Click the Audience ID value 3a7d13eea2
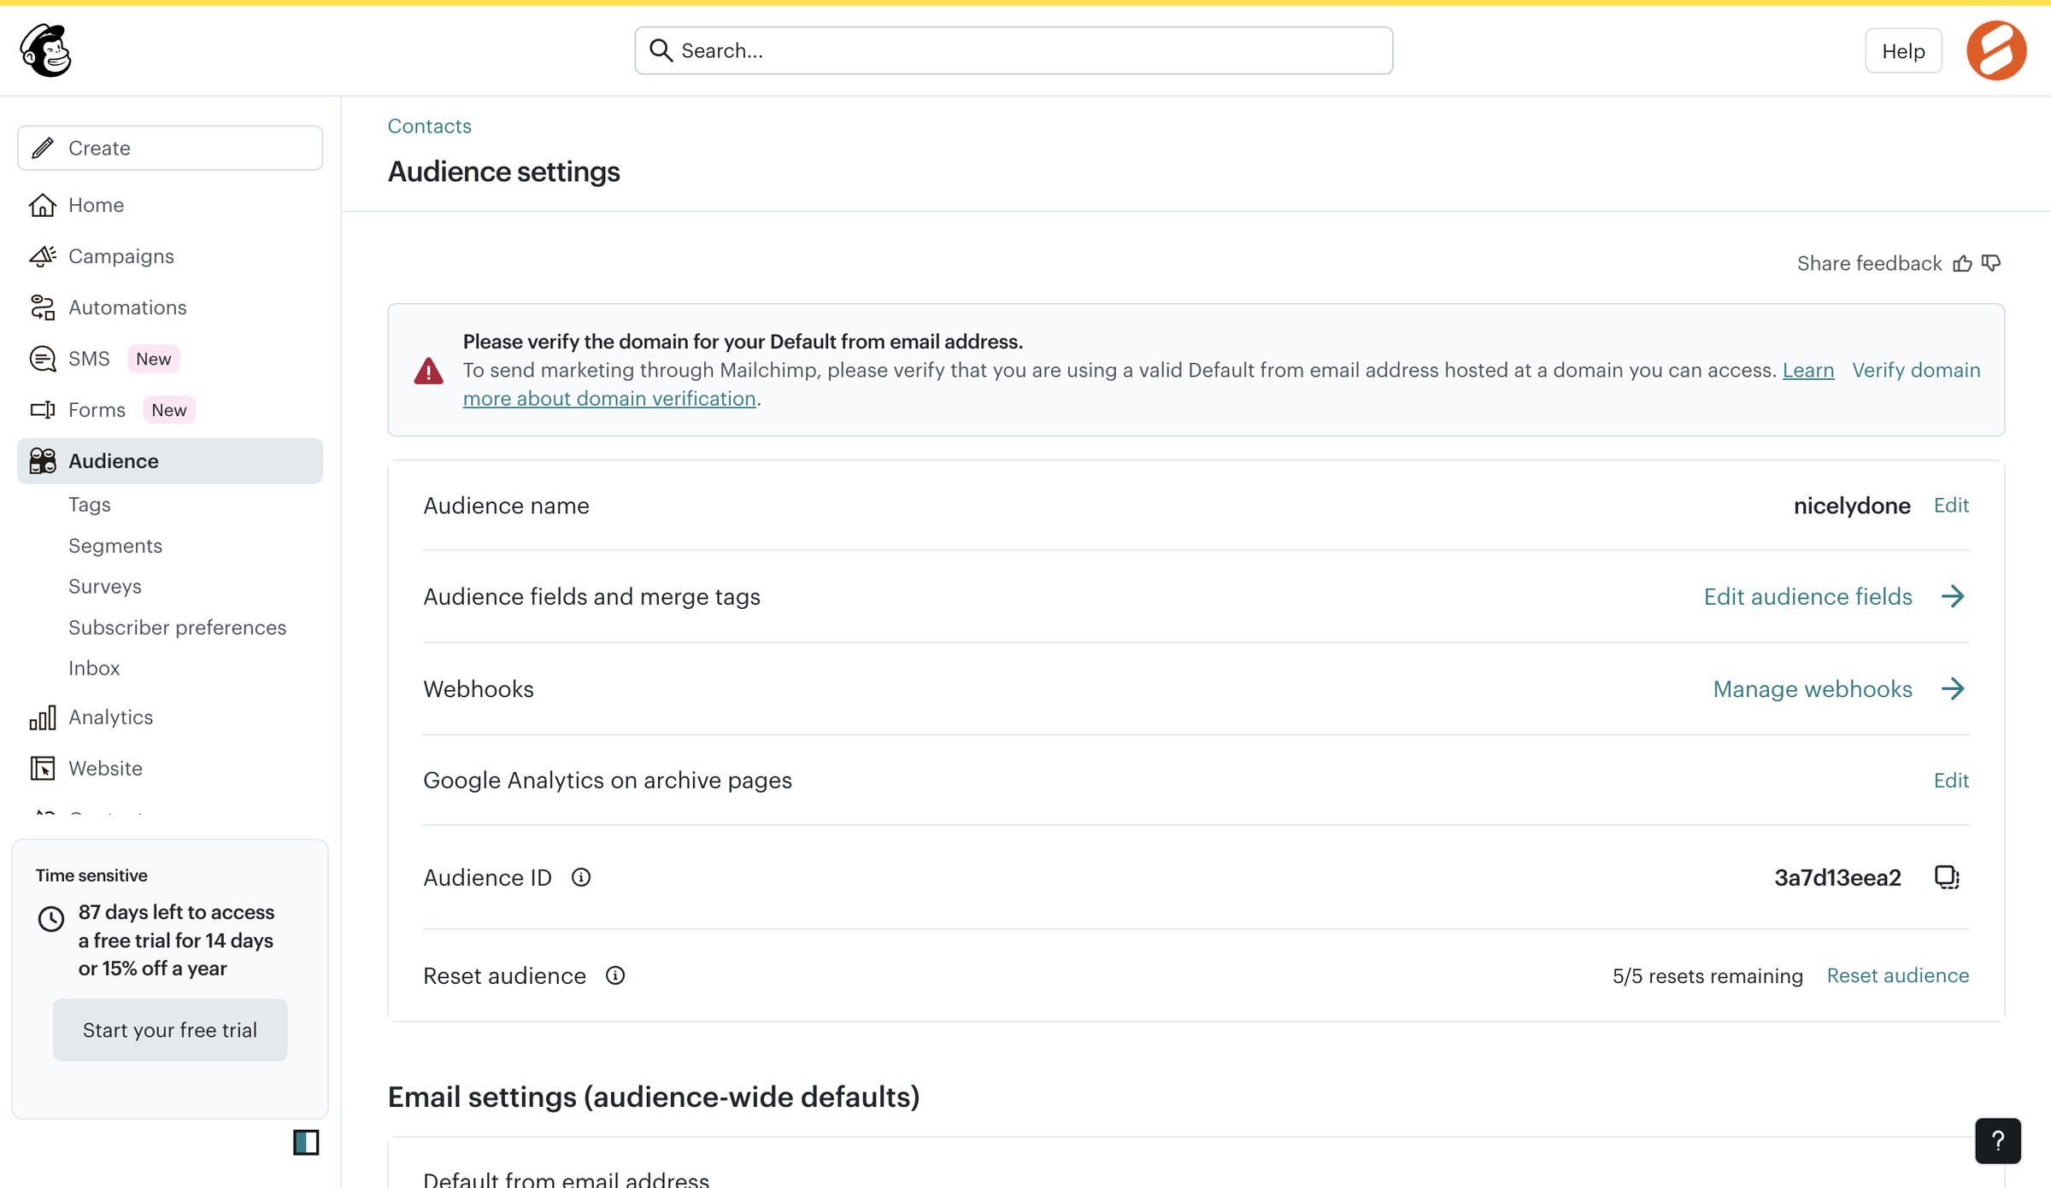Image resolution: width=2051 pixels, height=1188 pixels. click(1837, 878)
